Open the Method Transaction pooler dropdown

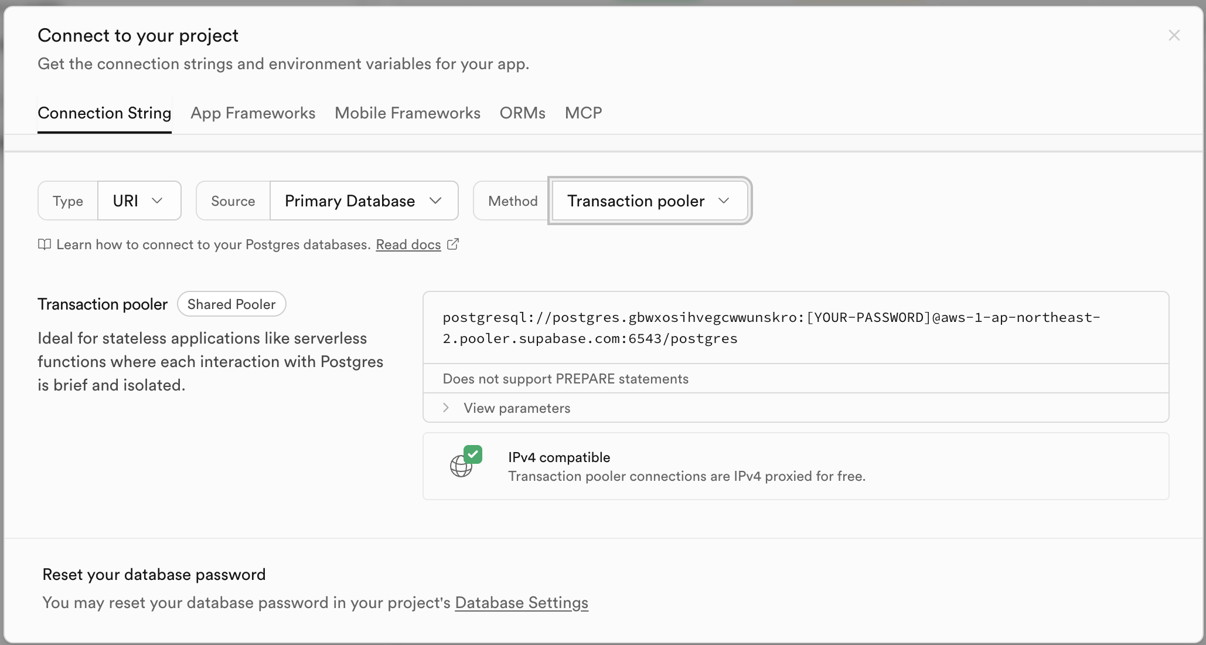pos(649,201)
